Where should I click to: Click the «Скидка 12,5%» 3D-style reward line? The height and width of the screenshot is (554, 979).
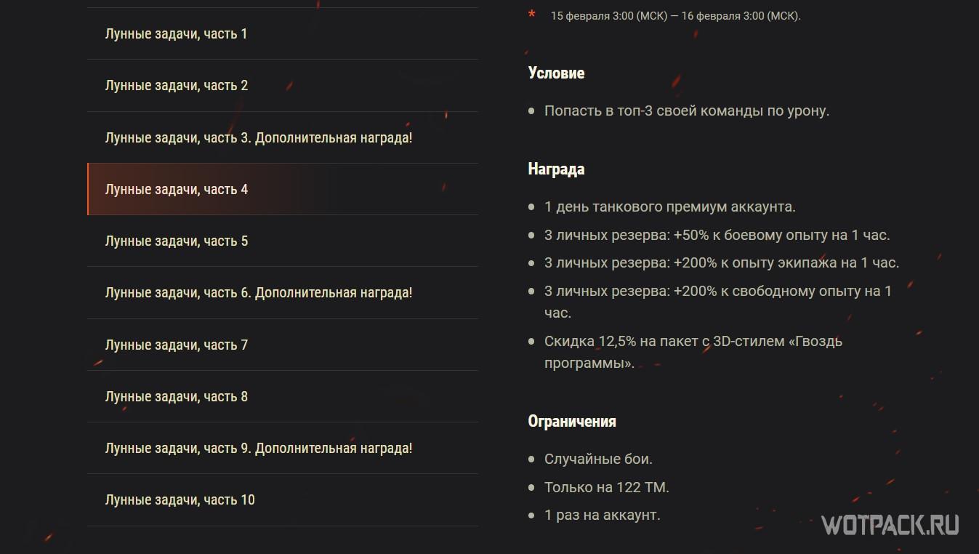(693, 341)
